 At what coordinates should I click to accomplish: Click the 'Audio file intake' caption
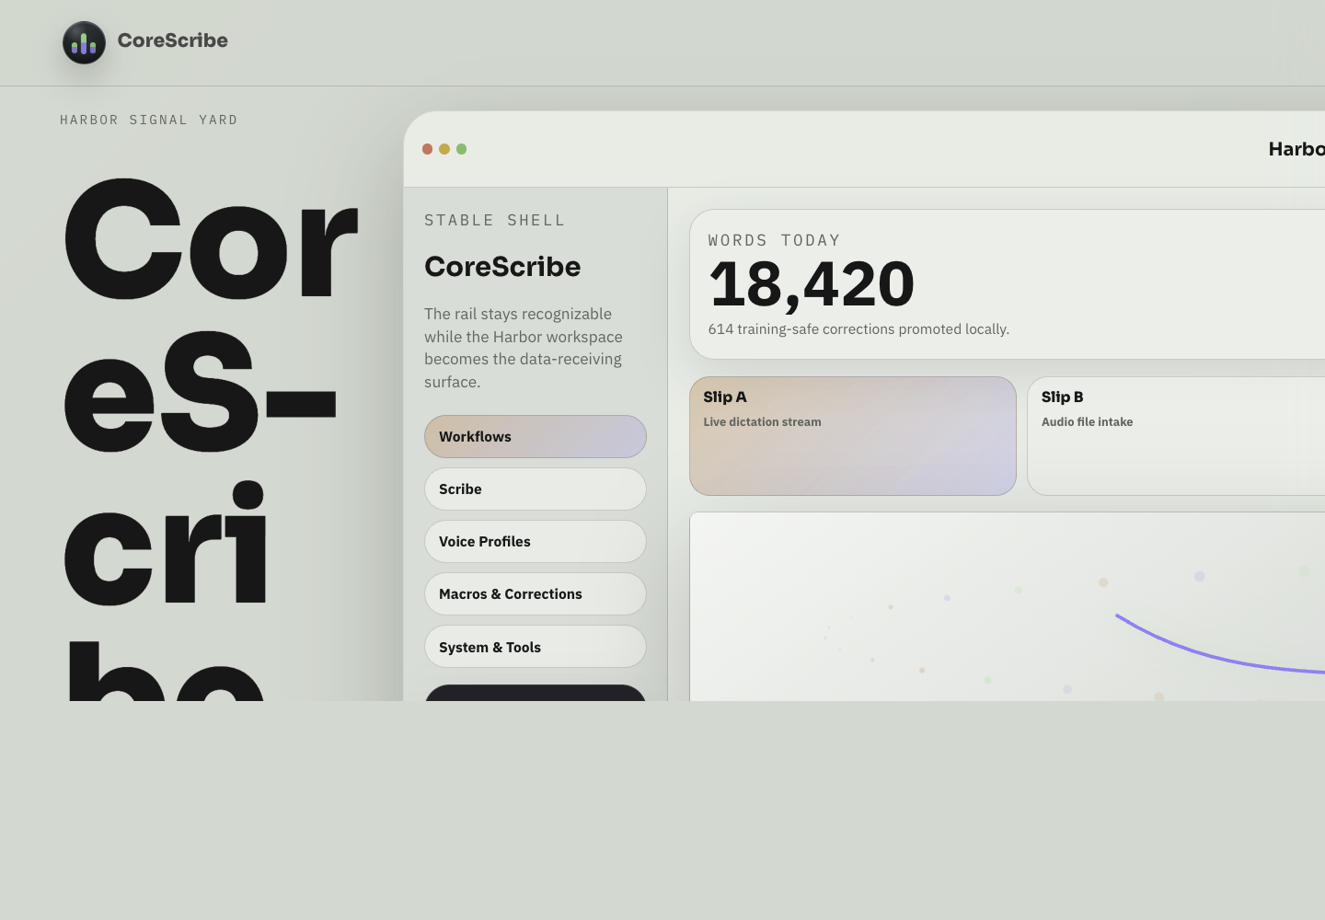pos(1087,422)
